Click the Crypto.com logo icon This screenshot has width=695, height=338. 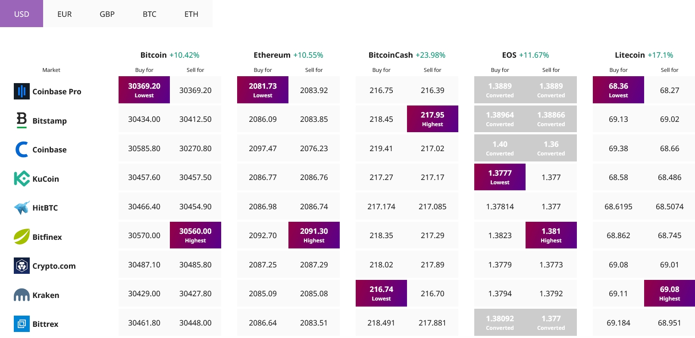tap(22, 266)
